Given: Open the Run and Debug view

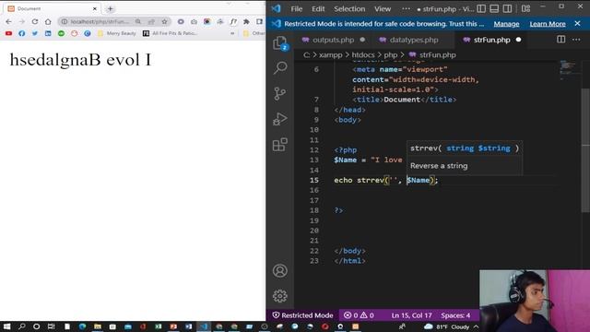Looking at the screenshot, I should pyautogui.click(x=280, y=119).
